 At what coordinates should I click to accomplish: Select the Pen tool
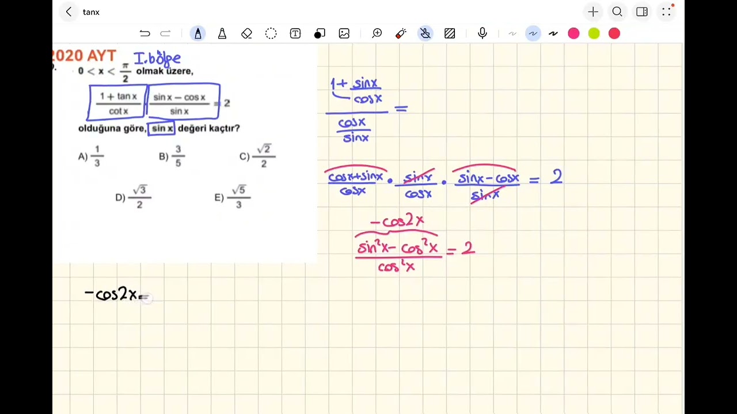pos(198,34)
